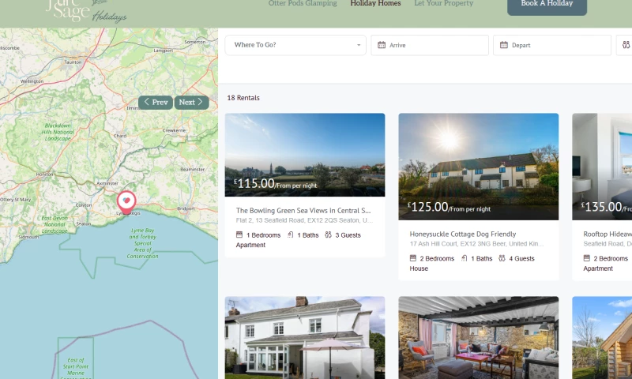
Task: Click guests icon on Honeysuckle Cottage card
Action: [502, 258]
